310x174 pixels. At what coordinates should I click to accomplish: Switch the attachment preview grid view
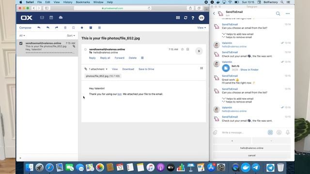(201, 68)
